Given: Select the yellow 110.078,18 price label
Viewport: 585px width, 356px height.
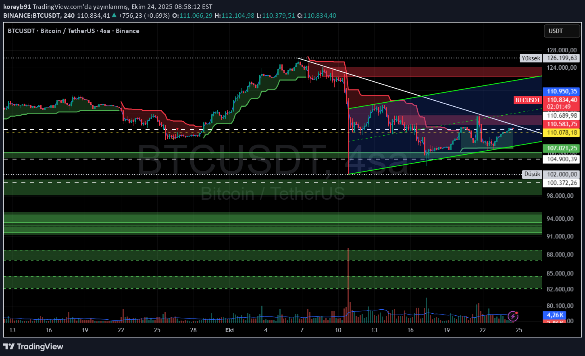Looking at the screenshot, I should coord(562,132).
